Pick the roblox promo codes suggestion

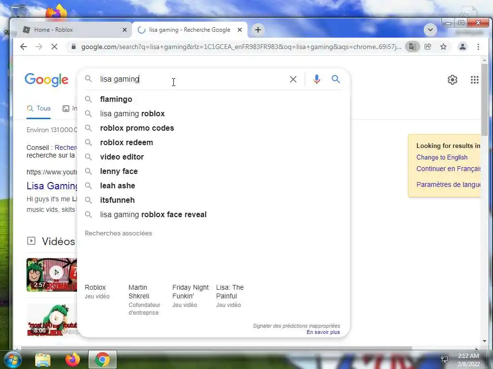(x=213, y=128)
